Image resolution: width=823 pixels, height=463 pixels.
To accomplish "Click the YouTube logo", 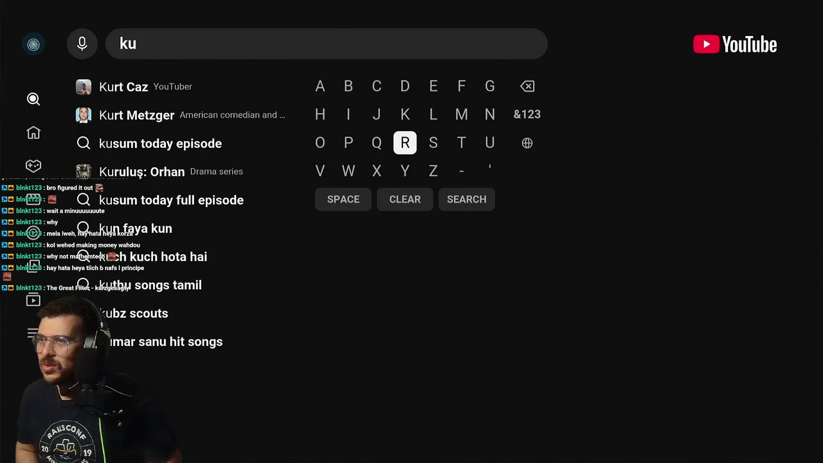I will point(735,44).
